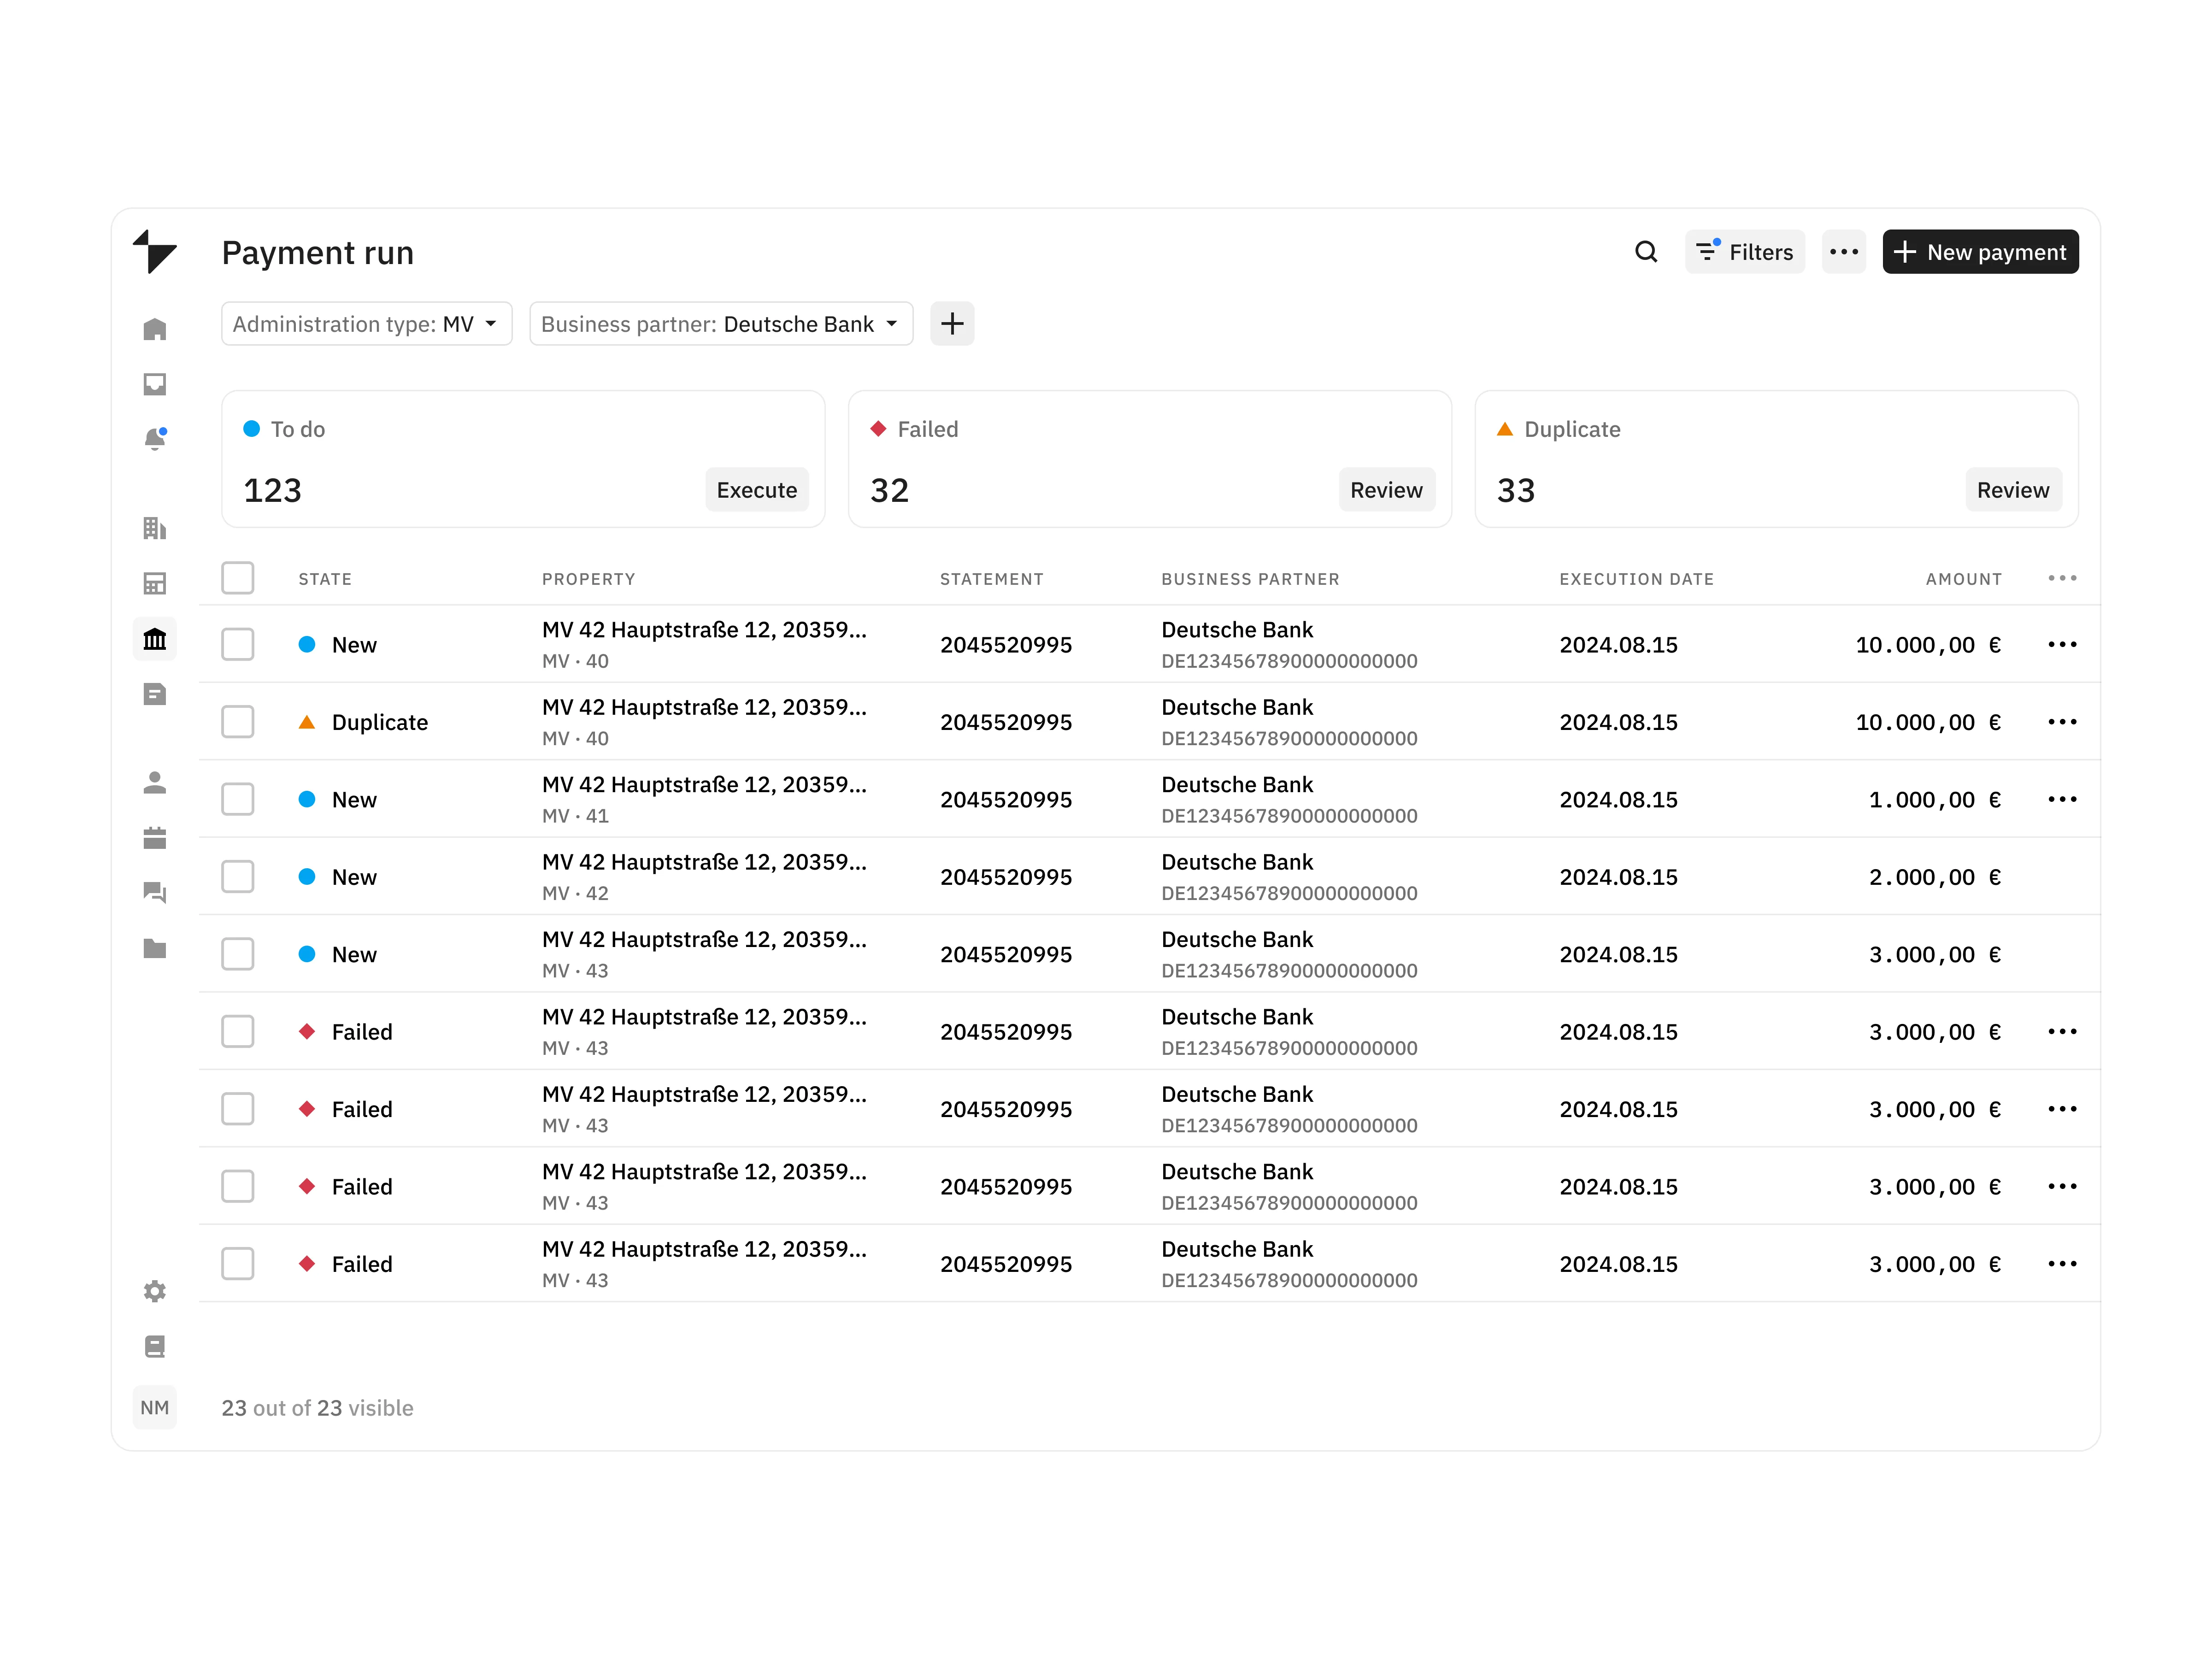This screenshot has width=2212, height=1659.
Task: Click the property text in the MV · 42 row
Action: tap(704, 862)
